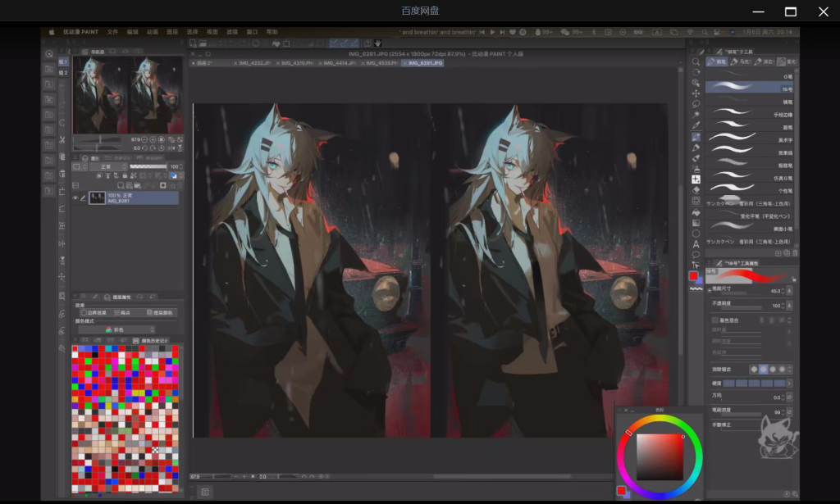This screenshot has width=840, height=504.
Task: Select the Eraser tool
Action: 696,190
